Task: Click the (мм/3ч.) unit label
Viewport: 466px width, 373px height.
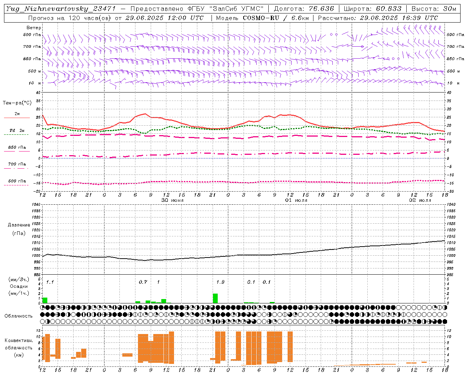Action: click(x=19, y=280)
